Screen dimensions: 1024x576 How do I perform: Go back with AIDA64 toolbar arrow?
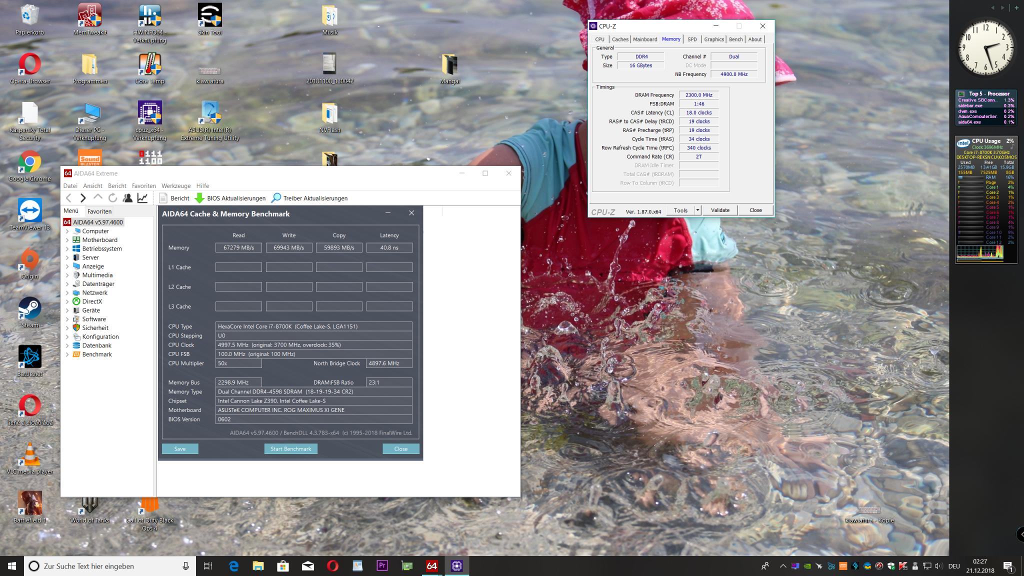point(69,198)
